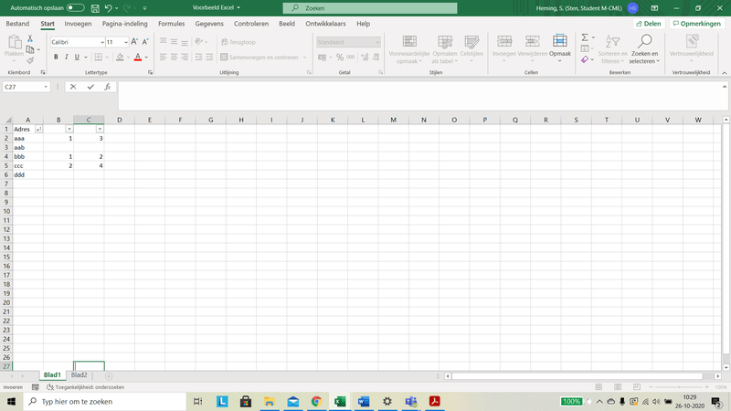The width and height of the screenshot is (731, 411).
Task: Open the Opmaak cells menu
Action: [x=560, y=48]
